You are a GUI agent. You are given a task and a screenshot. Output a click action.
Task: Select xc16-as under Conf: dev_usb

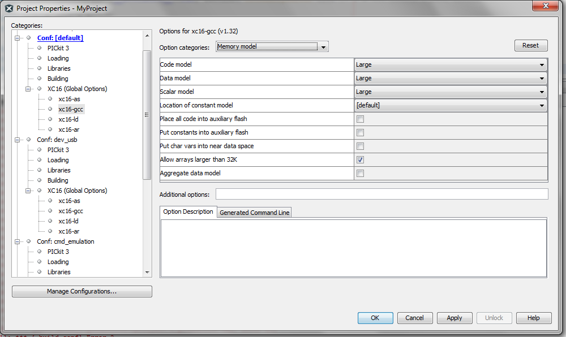click(69, 201)
